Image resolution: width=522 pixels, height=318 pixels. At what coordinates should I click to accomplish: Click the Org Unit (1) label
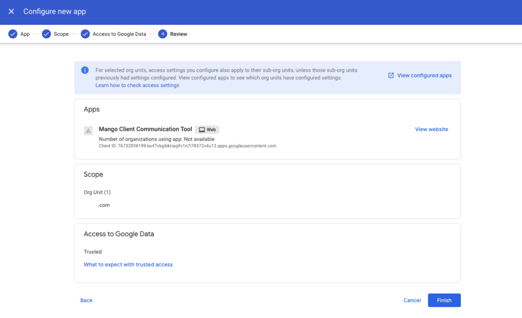coord(97,192)
